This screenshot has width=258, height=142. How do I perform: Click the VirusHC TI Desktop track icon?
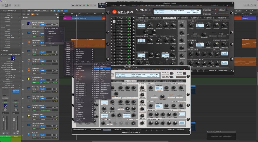(x=29, y=24)
